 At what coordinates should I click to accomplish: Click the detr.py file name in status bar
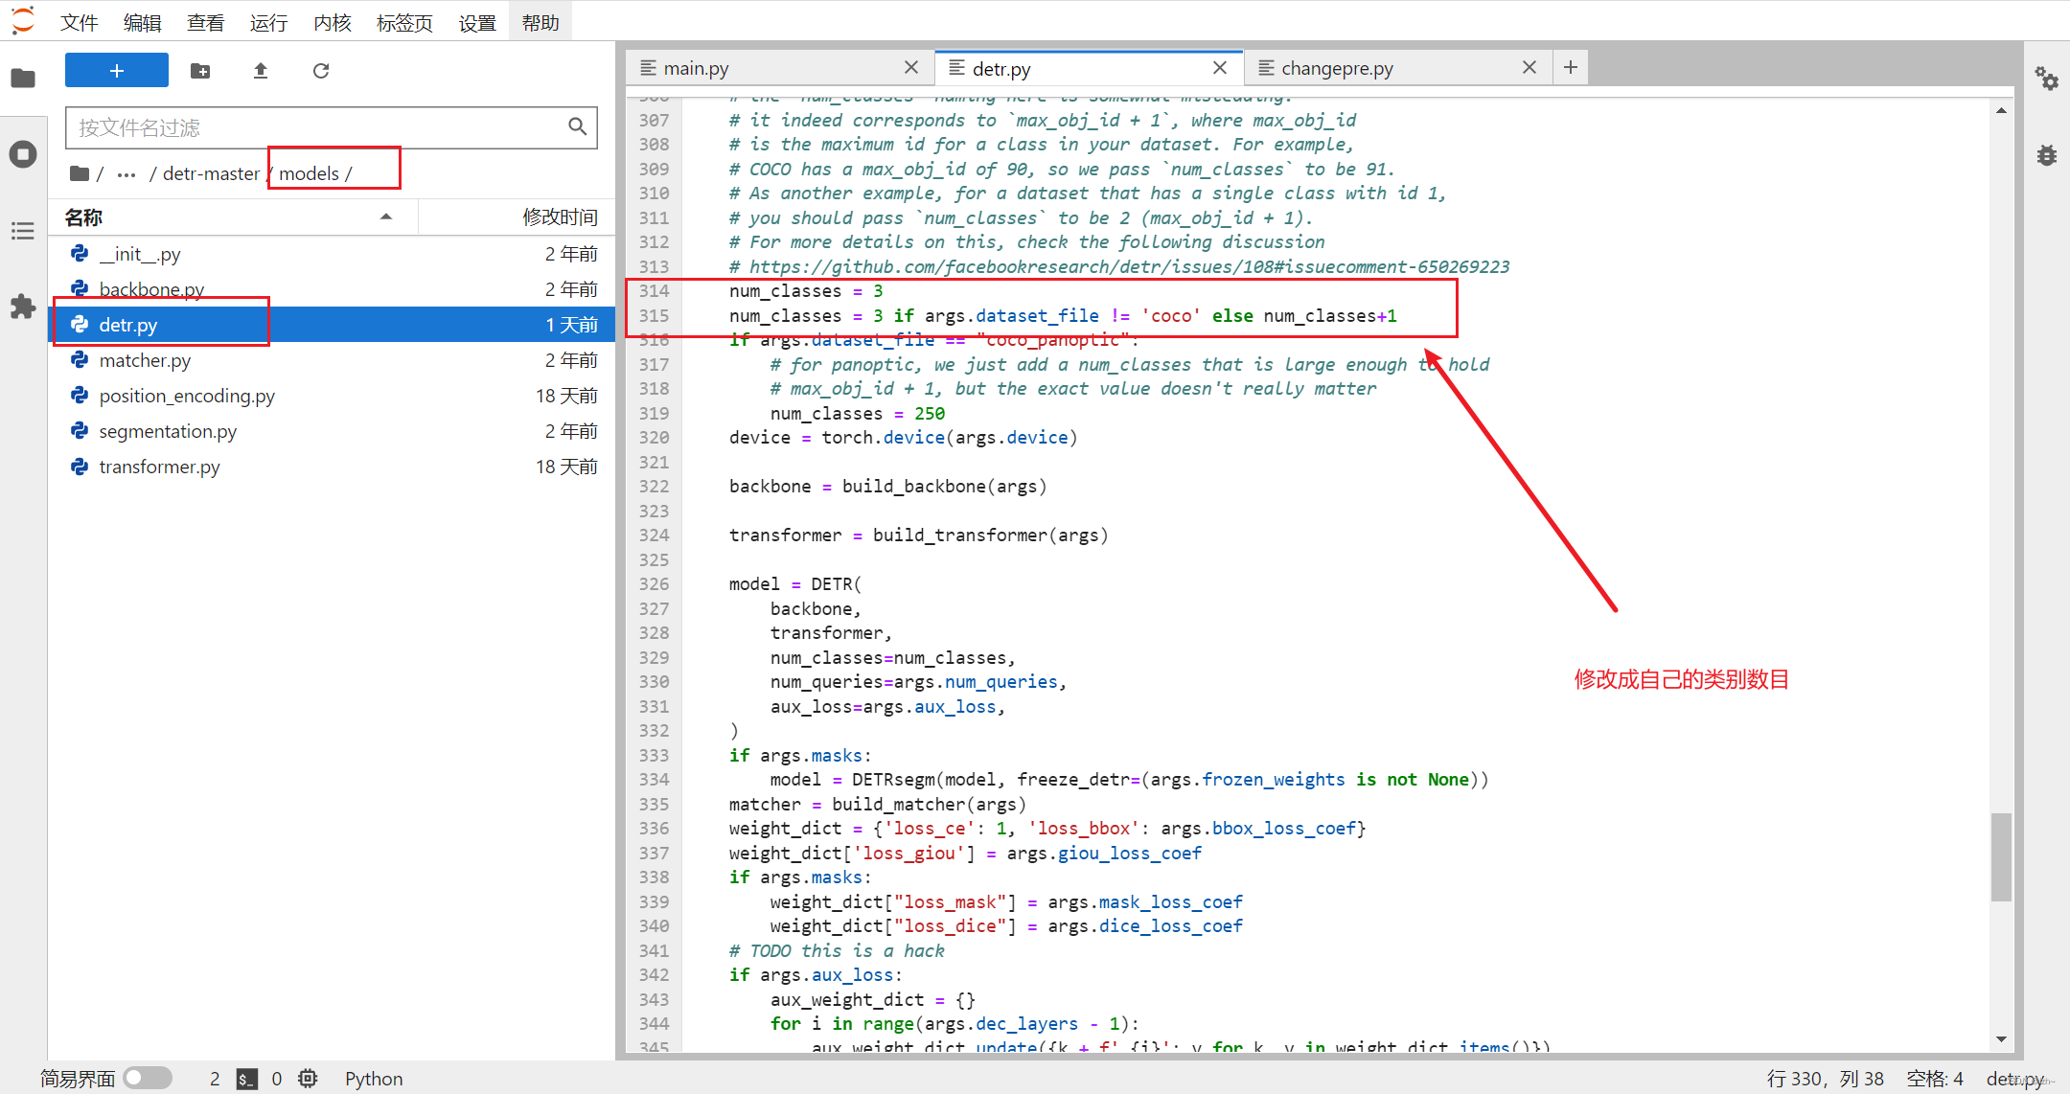[2015, 1079]
